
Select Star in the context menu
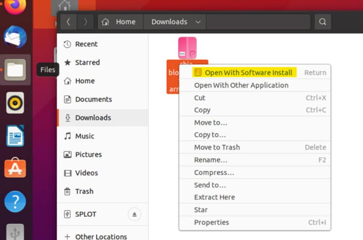pos(255,210)
